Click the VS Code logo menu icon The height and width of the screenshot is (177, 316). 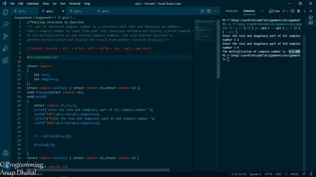coord(4,3)
